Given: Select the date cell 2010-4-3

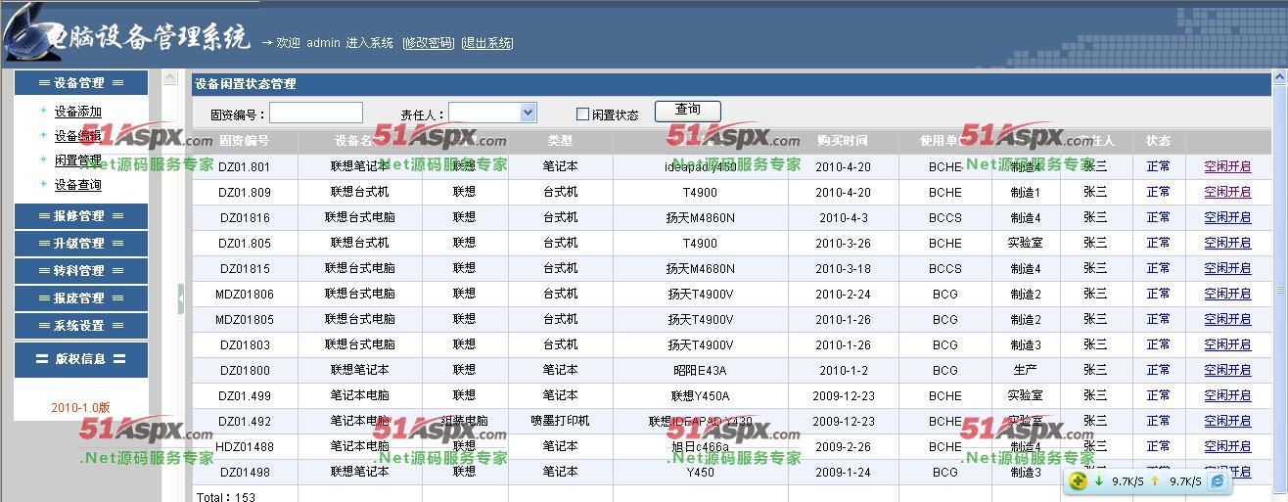Looking at the screenshot, I should [843, 218].
